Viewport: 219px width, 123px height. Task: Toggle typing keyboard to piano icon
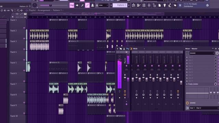click(x=72, y=5)
